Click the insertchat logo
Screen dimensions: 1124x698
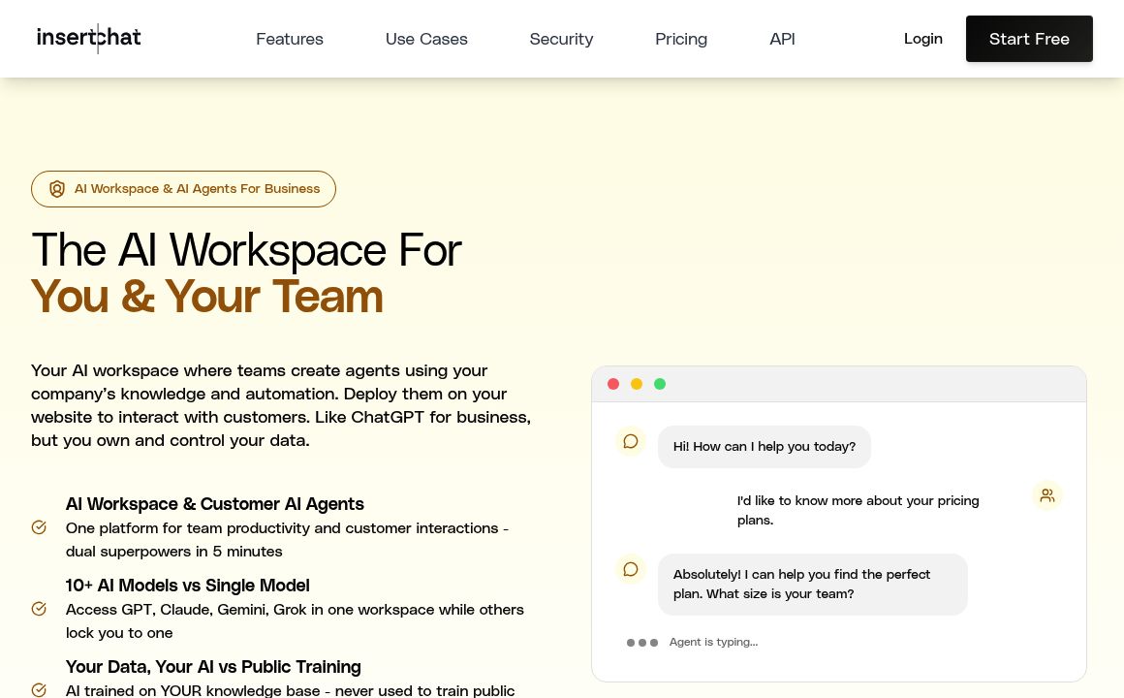pyautogui.click(x=89, y=38)
